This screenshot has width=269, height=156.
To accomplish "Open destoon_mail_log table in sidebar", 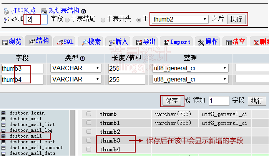I will [x=31, y=130].
